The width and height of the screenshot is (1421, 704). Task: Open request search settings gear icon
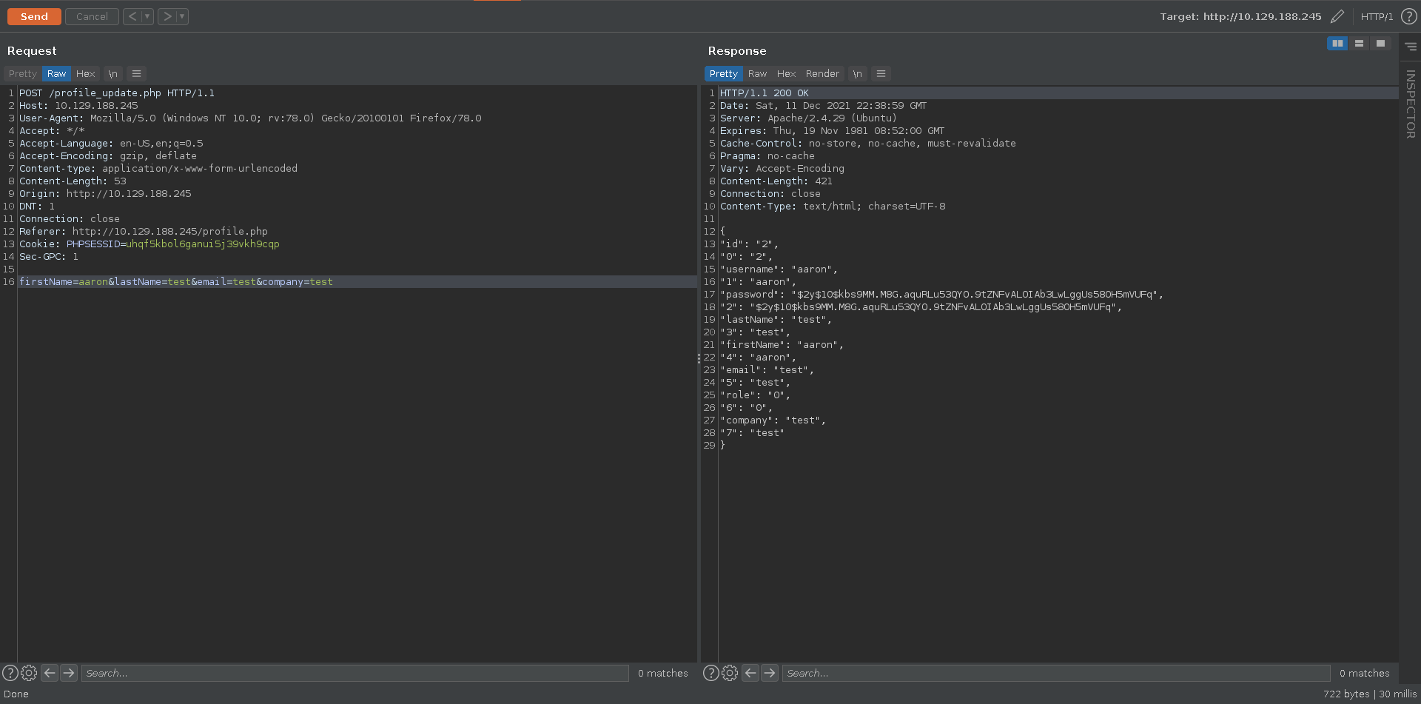point(29,673)
